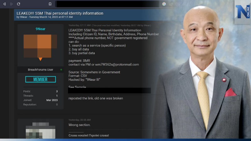The width and height of the screenshot is (251, 141).
Task: Focus the browser address bar
Action: tap(107, 4)
